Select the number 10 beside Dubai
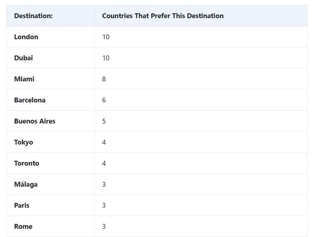The image size is (317, 237). pyautogui.click(x=106, y=58)
